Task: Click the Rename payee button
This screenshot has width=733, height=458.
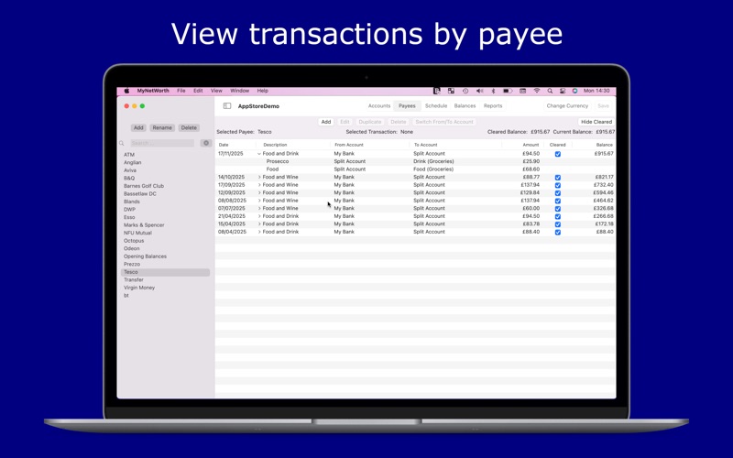Action: (162, 128)
